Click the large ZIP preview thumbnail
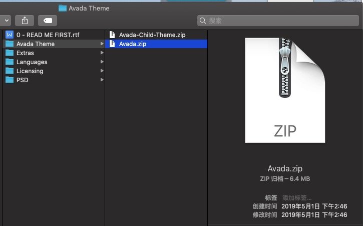Viewport: 363px width, 226px height. click(285, 90)
